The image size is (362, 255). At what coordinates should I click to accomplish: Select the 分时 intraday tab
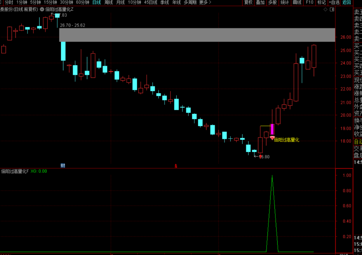pos(9,2)
